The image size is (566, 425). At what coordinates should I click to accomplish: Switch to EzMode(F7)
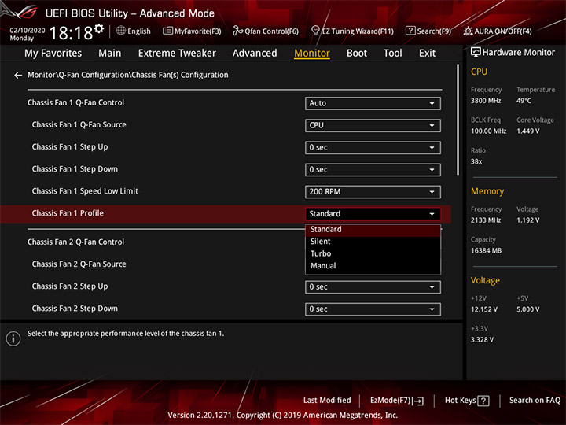pyautogui.click(x=397, y=401)
